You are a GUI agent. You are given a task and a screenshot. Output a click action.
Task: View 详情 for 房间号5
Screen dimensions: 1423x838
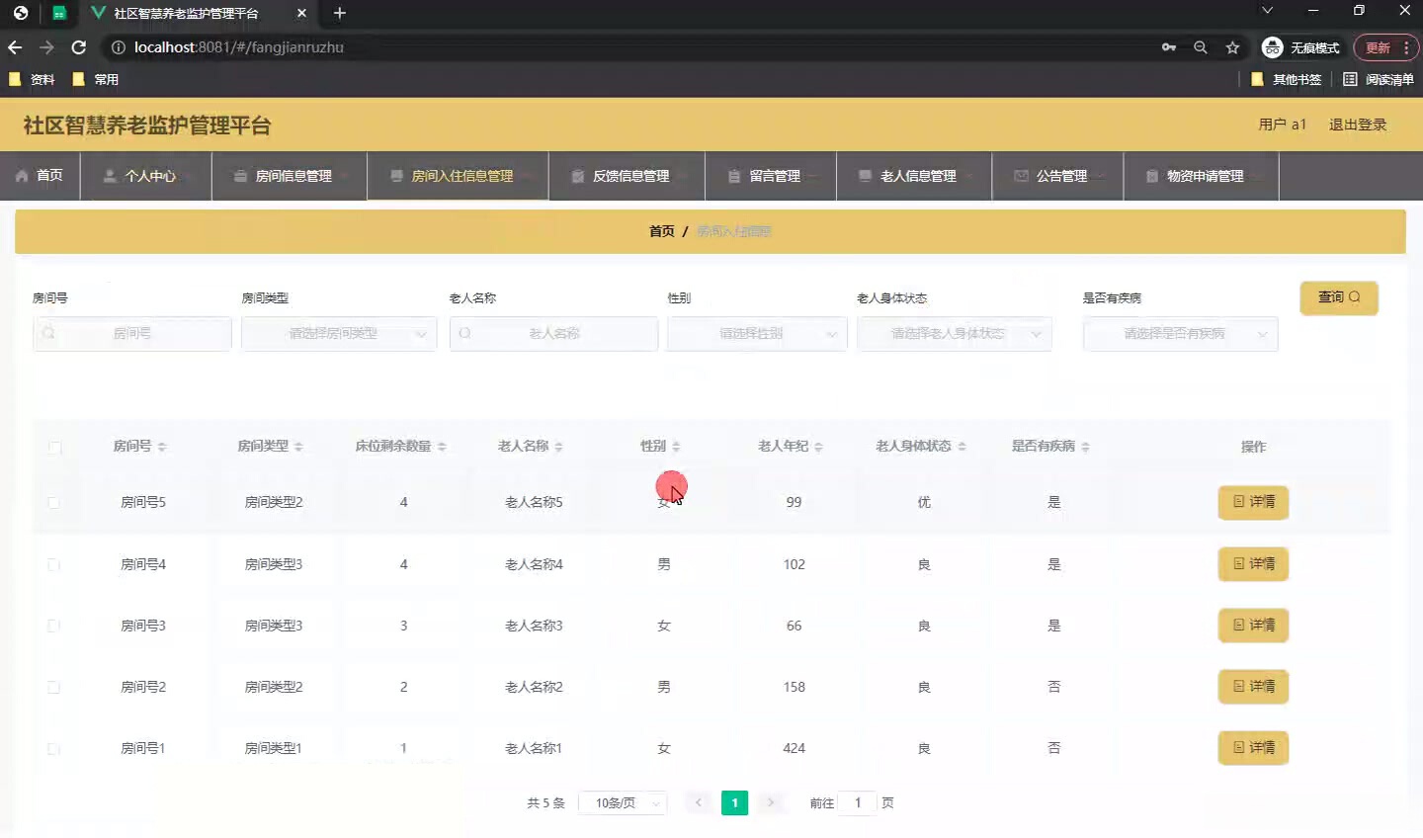click(x=1253, y=502)
